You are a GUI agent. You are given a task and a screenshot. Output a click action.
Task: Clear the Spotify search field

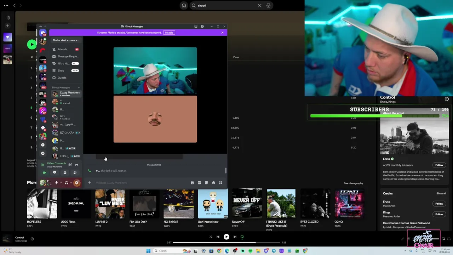[260, 6]
